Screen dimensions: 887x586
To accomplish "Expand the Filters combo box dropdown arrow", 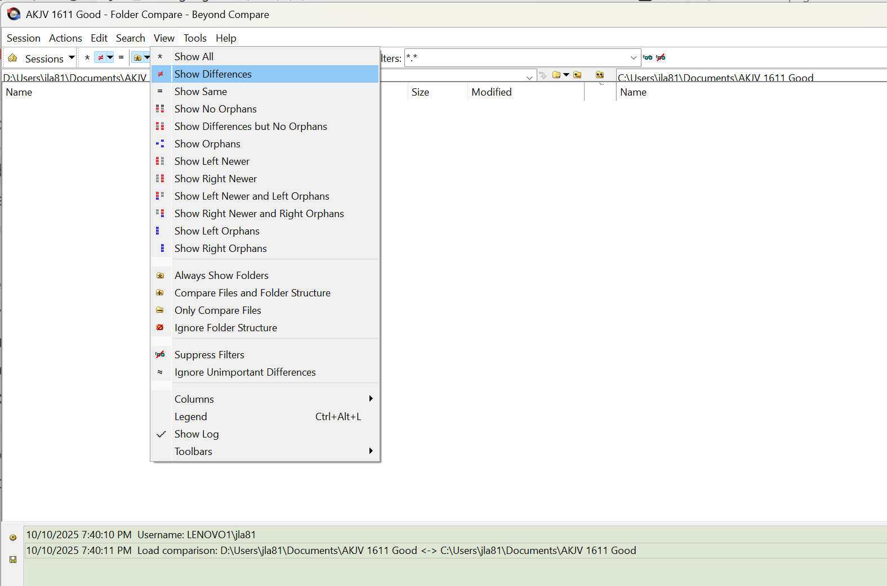I will (x=634, y=57).
